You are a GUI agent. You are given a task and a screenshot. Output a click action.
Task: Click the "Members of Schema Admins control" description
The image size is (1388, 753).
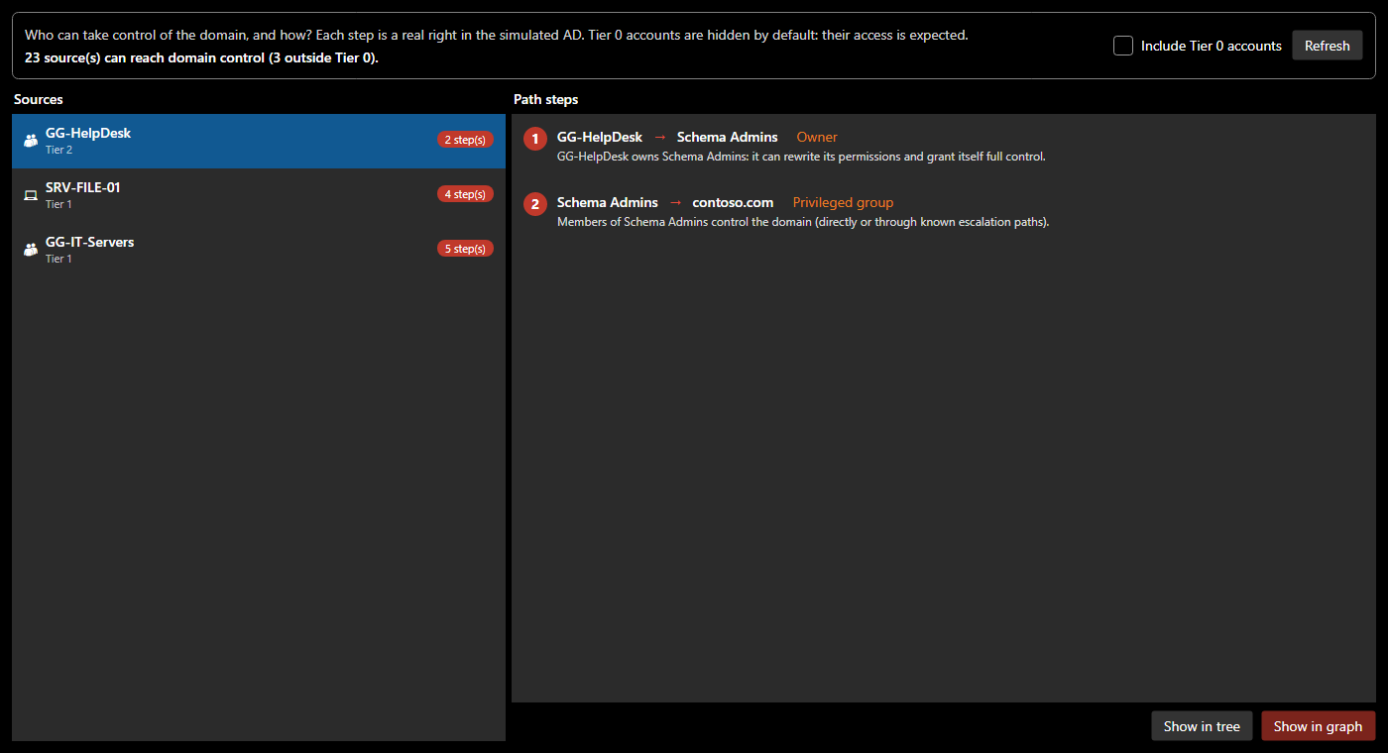803,222
